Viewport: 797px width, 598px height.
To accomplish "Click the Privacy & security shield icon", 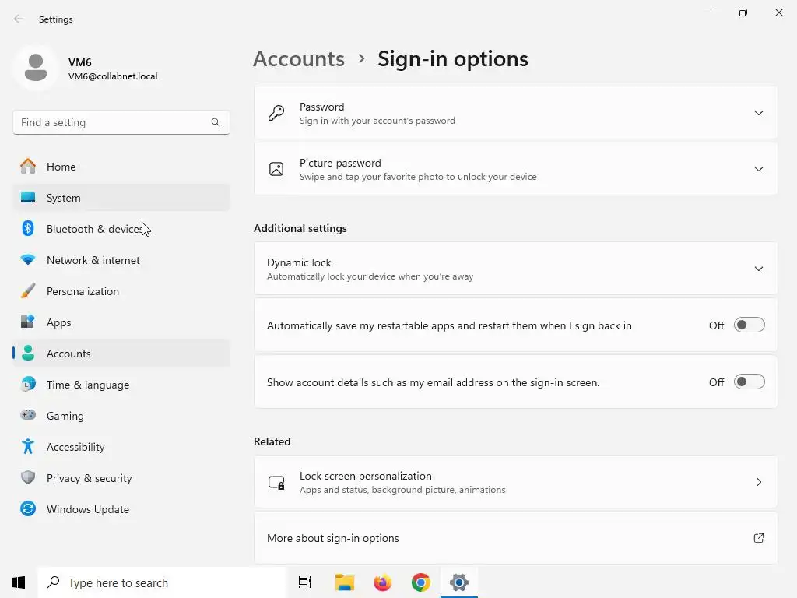I will 28,477.
